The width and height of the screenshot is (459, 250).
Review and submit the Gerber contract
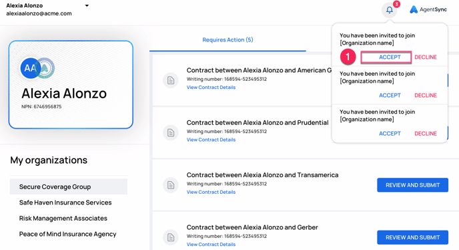412,237
